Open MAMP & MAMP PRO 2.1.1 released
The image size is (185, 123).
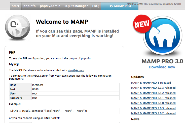[x=153, y=98]
